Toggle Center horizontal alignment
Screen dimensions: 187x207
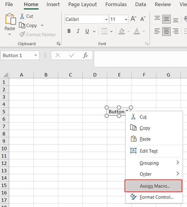166,31
